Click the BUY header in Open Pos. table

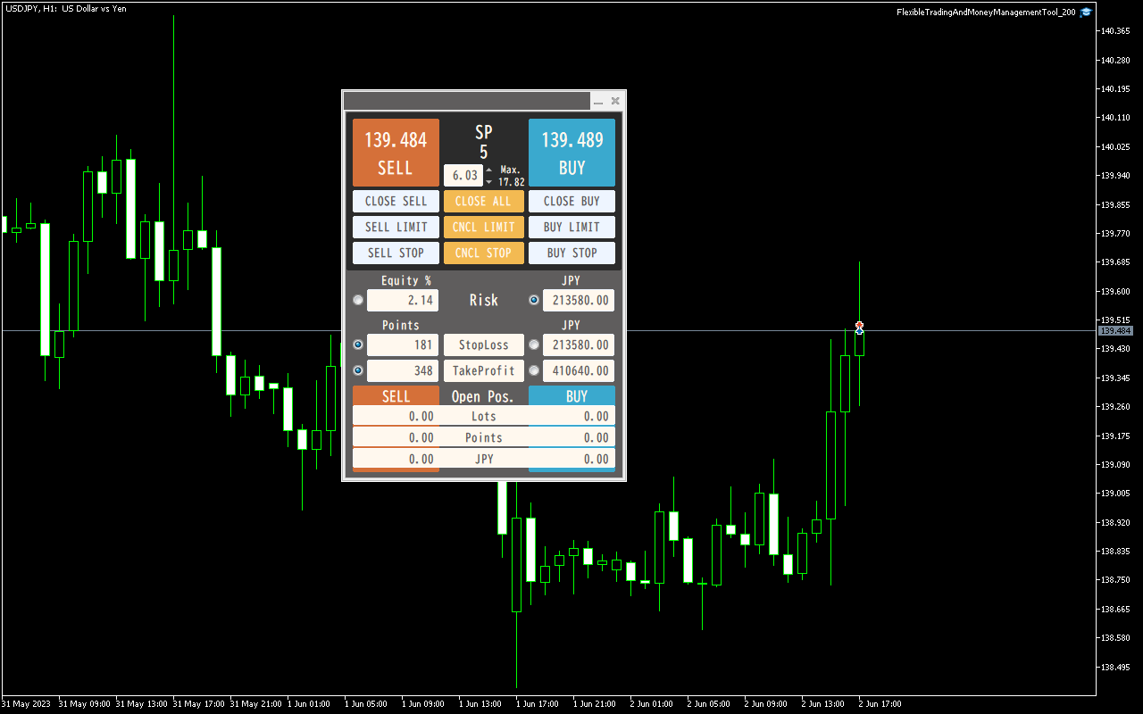(571, 396)
